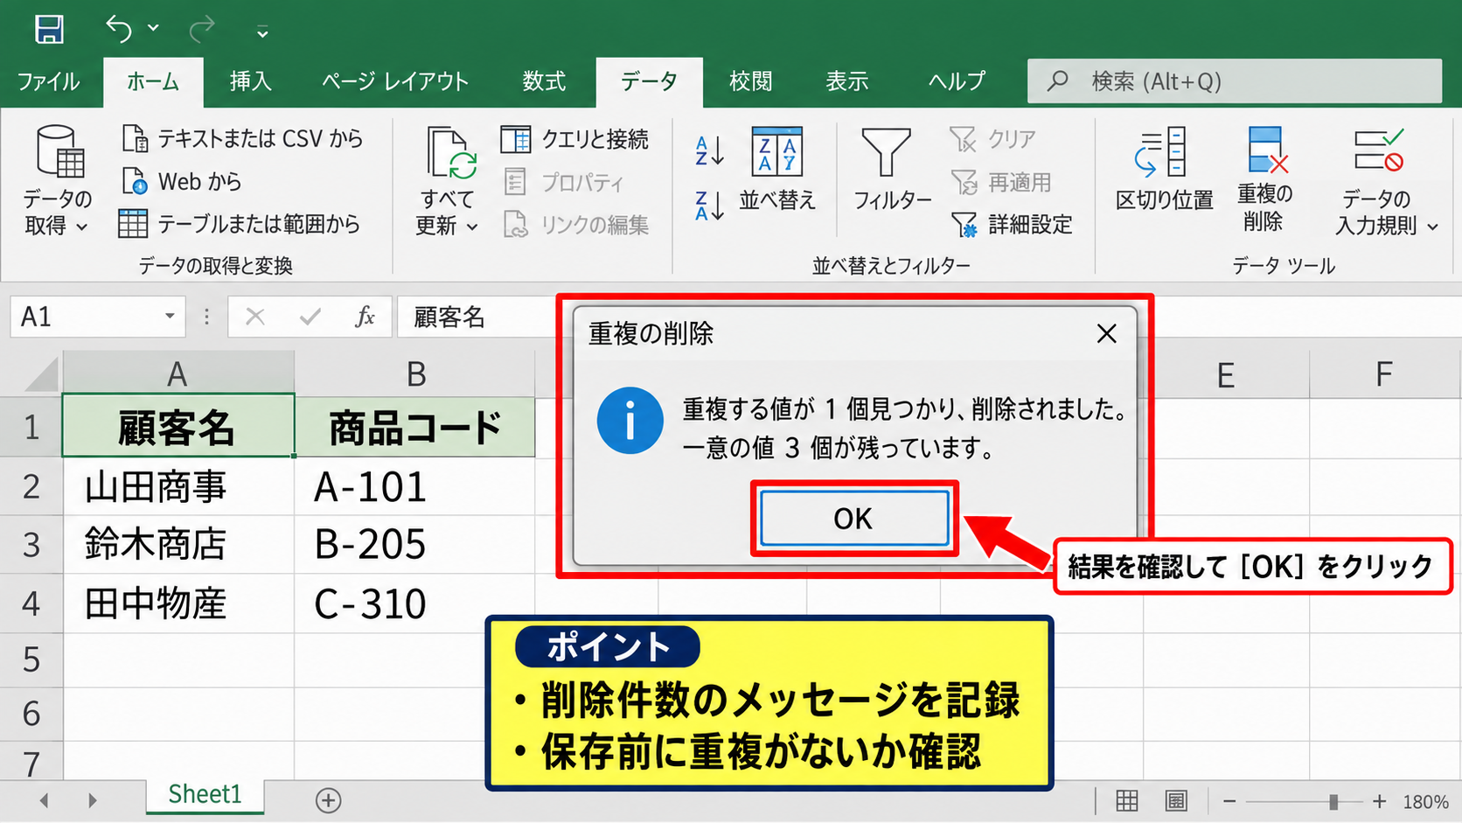Click 区切り位置 text-to-columns tool
Viewport: 1462px width, 823px height.
1164,169
